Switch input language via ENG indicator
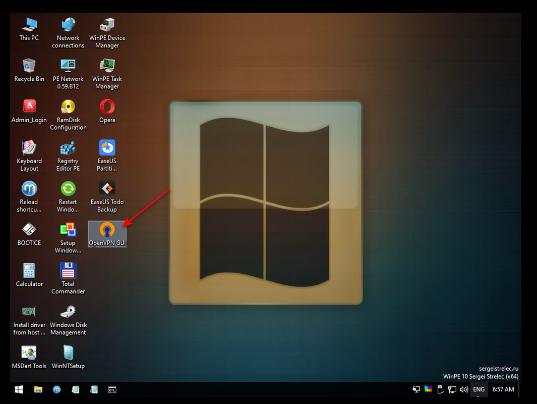 coord(479,389)
